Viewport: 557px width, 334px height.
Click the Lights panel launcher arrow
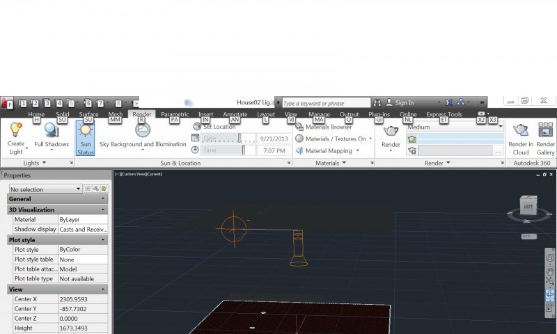point(72,163)
